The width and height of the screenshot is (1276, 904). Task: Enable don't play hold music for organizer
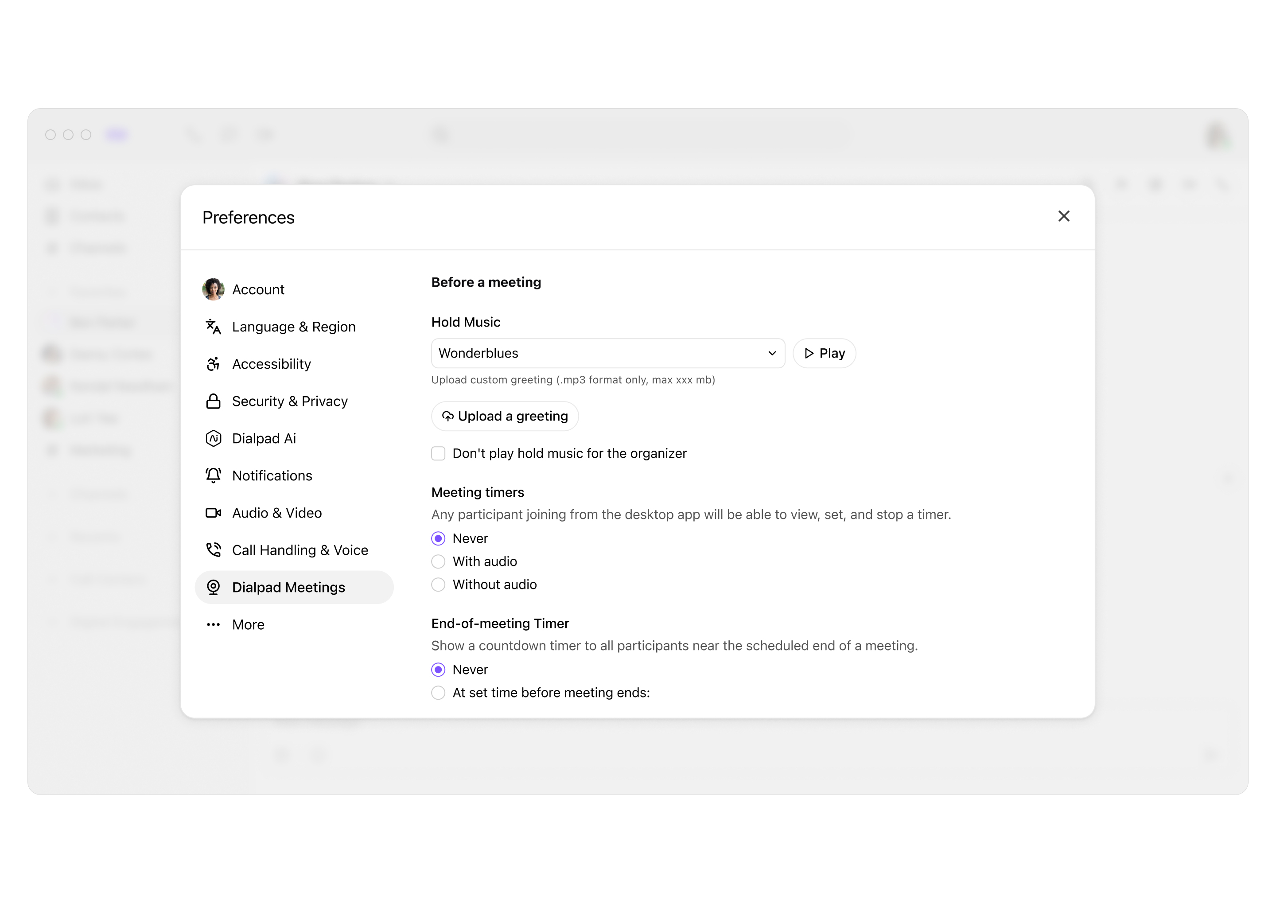pos(439,454)
